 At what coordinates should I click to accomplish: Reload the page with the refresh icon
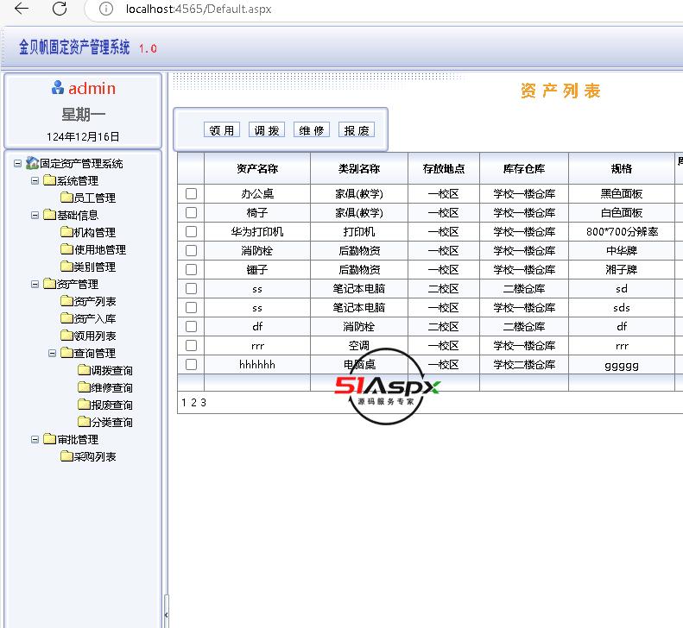pyautogui.click(x=60, y=9)
